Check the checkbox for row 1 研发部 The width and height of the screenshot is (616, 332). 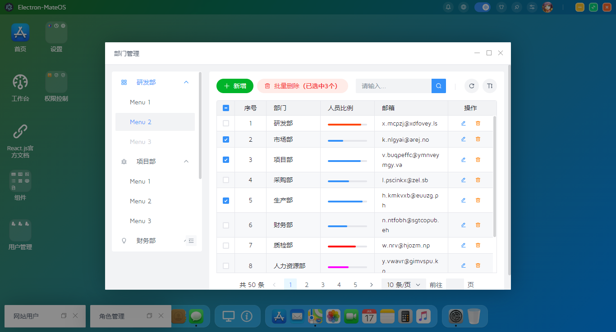(x=226, y=123)
